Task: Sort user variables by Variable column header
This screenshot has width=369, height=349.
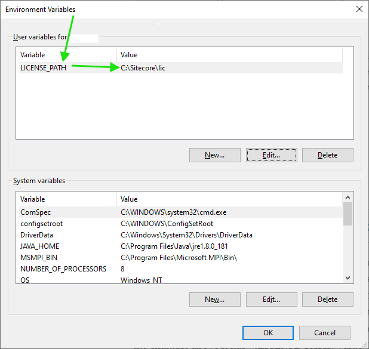Action: pos(66,55)
